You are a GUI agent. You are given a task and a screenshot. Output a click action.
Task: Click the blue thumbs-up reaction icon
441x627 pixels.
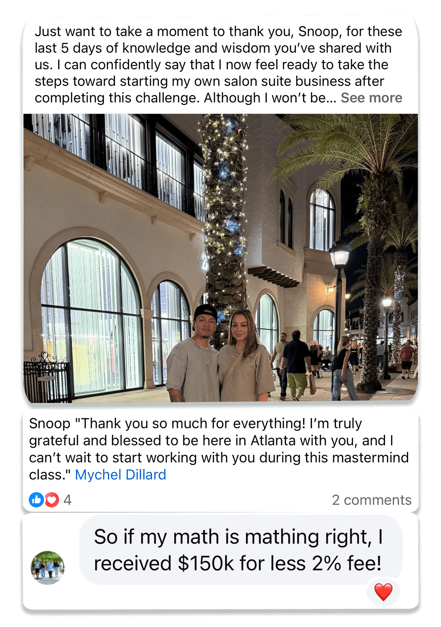(37, 500)
